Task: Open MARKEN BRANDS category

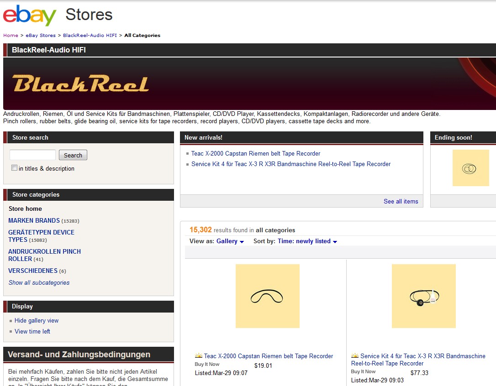Action: point(34,220)
